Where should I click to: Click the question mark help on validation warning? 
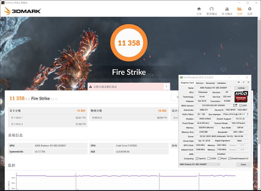point(166,87)
